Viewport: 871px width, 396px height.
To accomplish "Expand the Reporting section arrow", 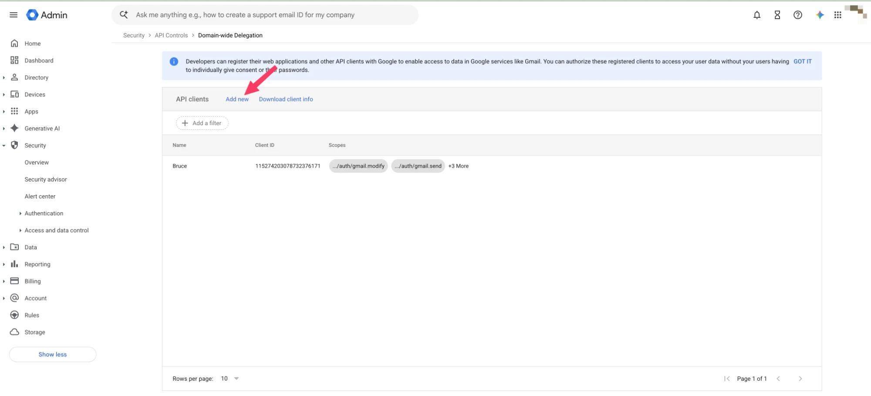I will (x=4, y=264).
